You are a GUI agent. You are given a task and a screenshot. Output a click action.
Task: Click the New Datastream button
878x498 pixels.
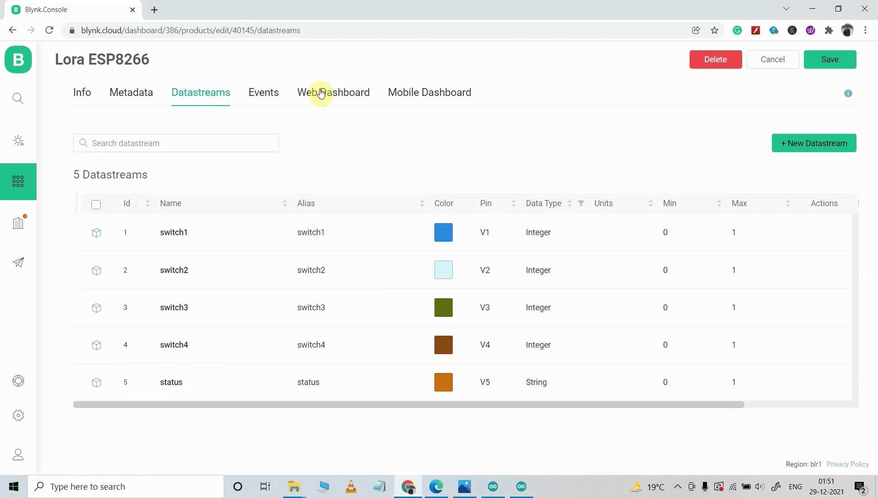814,143
